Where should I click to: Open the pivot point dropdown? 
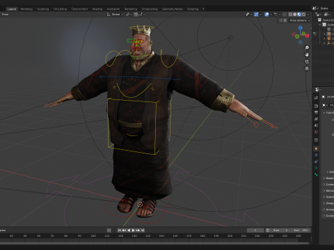pos(129,15)
